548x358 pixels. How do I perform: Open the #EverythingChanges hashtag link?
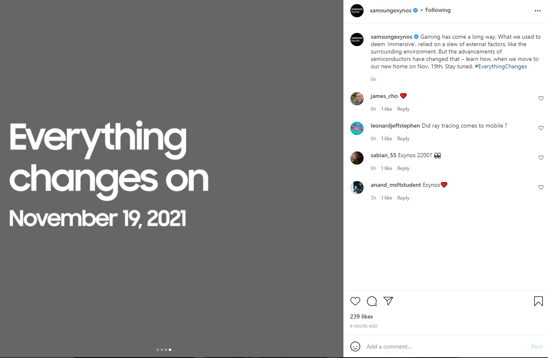[501, 66]
